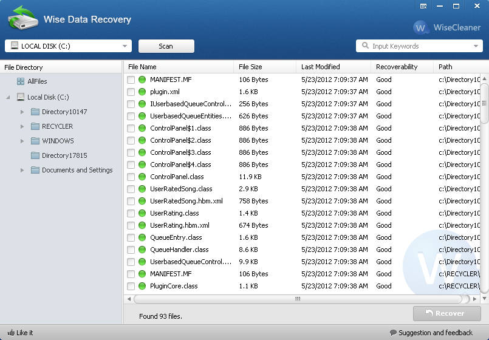The image size is (489, 340).
Task: Click the RECYCLER folder icon
Action: tap(35, 126)
